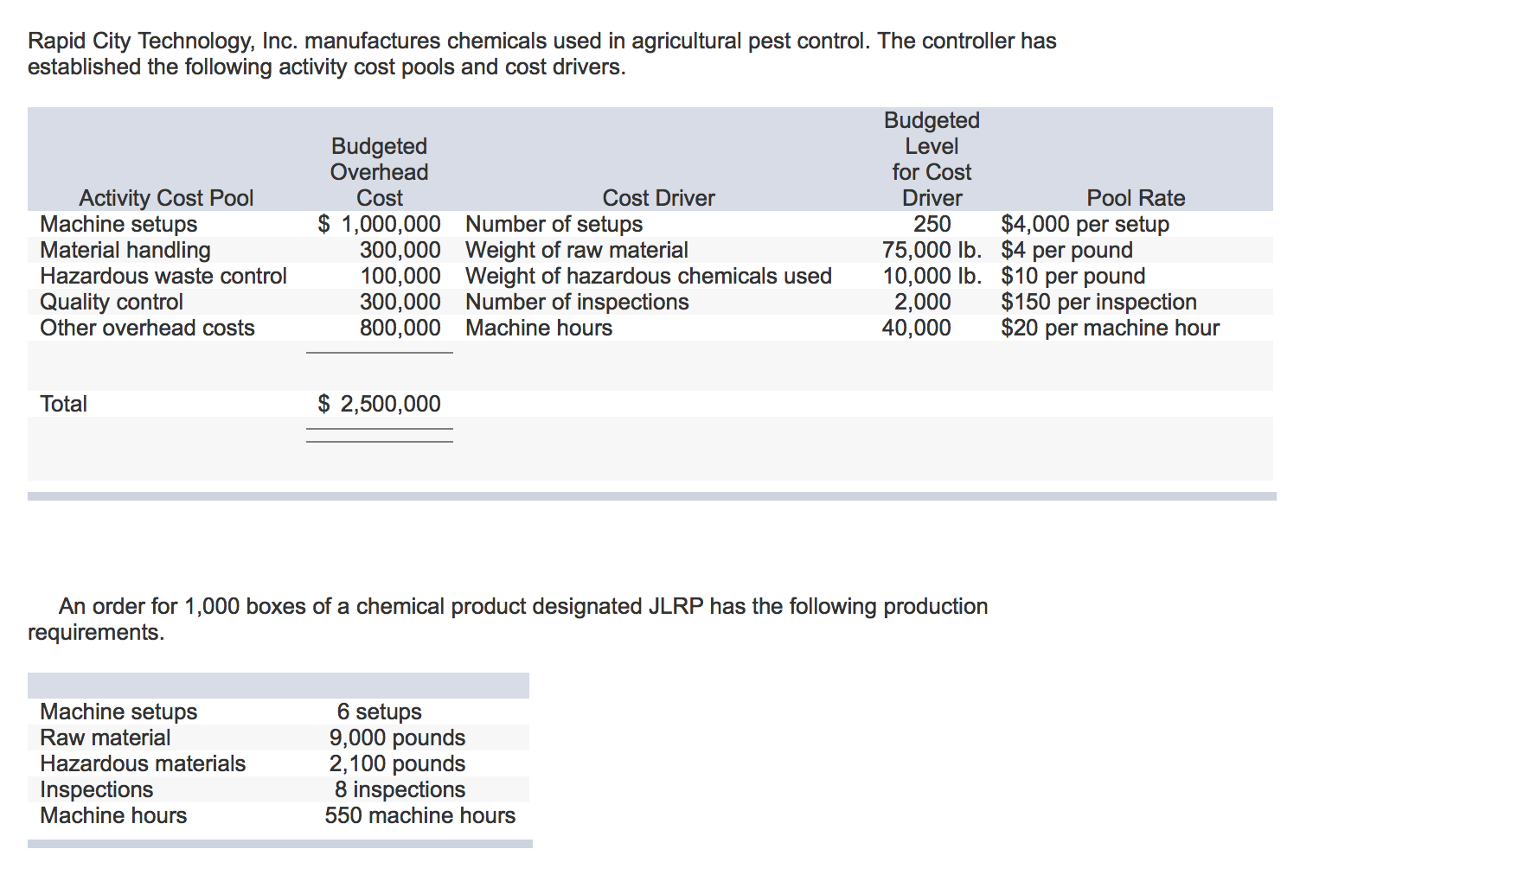Click the Pool Rate column header
The image size is (1524, 894).
1135,198
